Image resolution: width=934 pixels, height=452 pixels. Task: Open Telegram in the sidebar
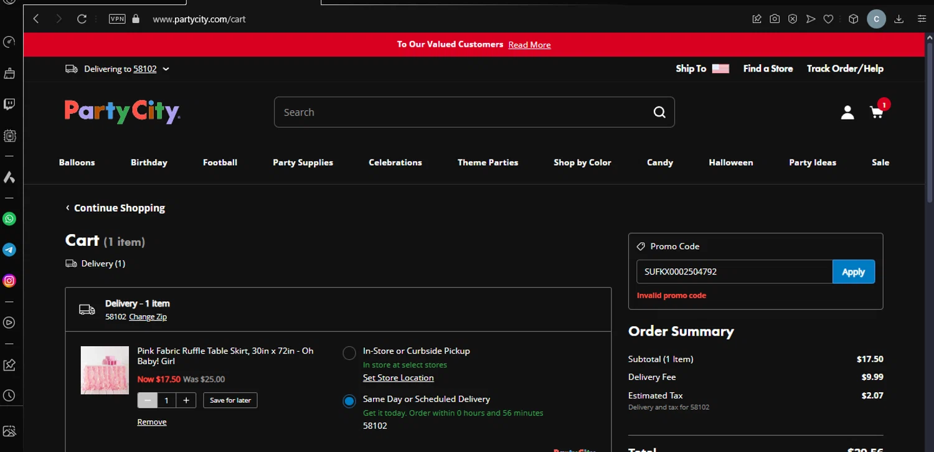tap(9, 250)
